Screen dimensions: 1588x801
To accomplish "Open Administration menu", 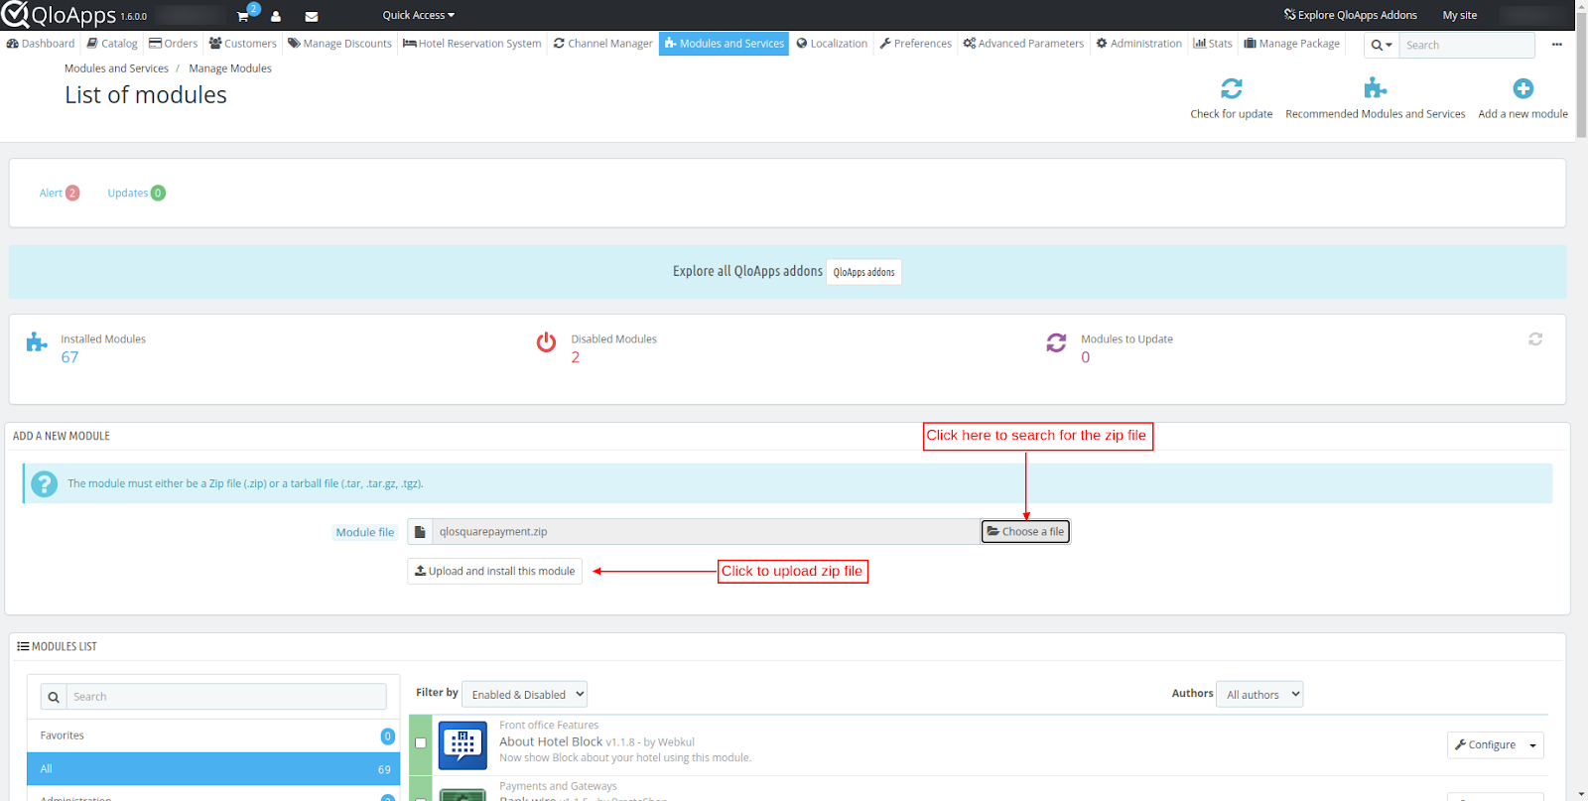I will [1139, 44].
